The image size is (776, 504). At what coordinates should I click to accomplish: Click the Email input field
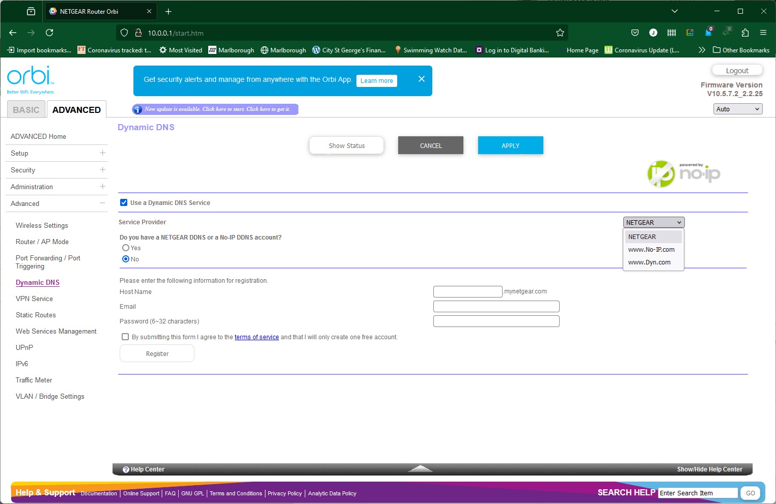point(496,306)
